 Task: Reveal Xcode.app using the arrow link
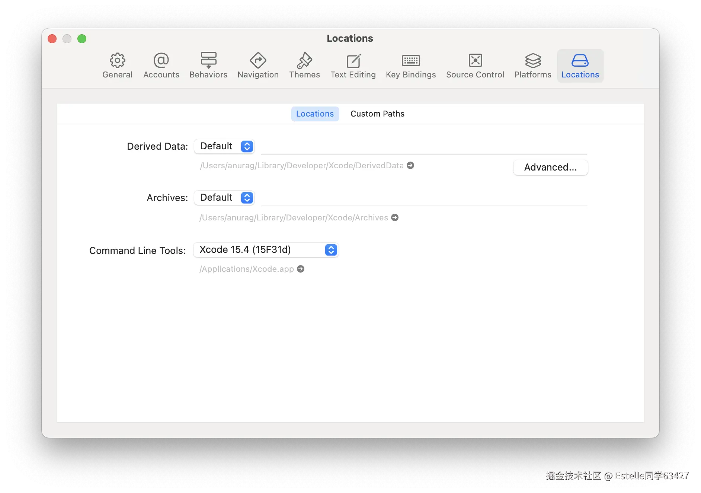[301, 269]
